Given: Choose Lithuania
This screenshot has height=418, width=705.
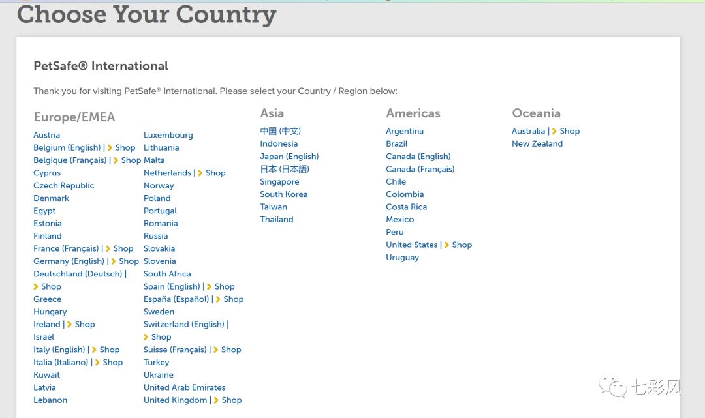Looking at the screenshot, I should pos(161,148).
